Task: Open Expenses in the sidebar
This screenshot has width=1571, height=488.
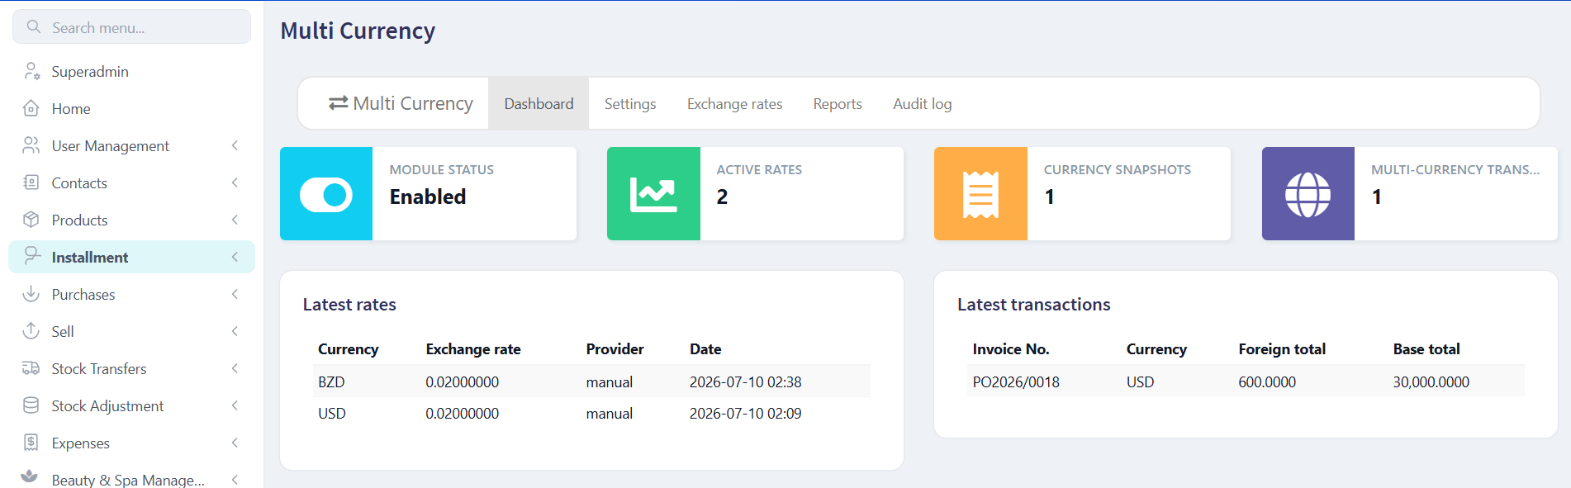Action: point(131,443)
